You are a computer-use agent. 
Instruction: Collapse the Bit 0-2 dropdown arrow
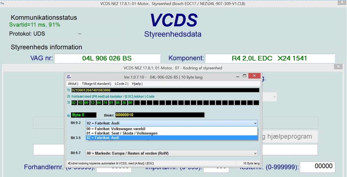pyautogui.click(x=255, y=123)
